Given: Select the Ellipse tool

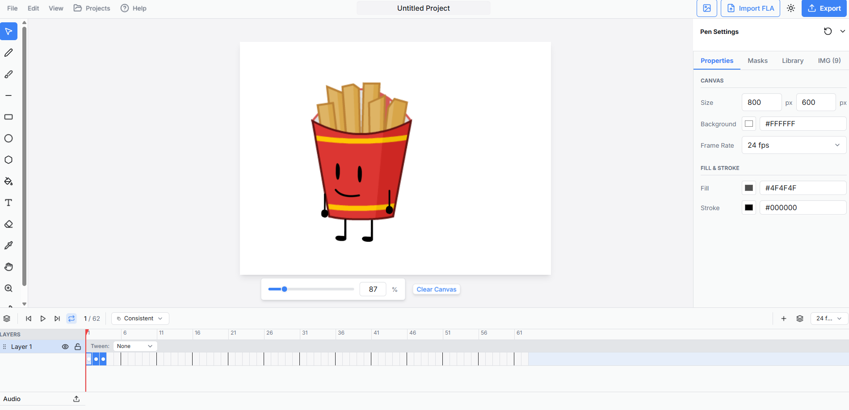Looking at the screenshot, I should pos(8,138).
